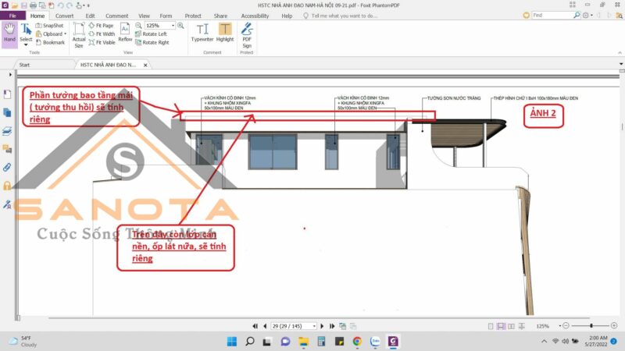
Task: Click the Rotate Left icon
Action: coord(155,34)
